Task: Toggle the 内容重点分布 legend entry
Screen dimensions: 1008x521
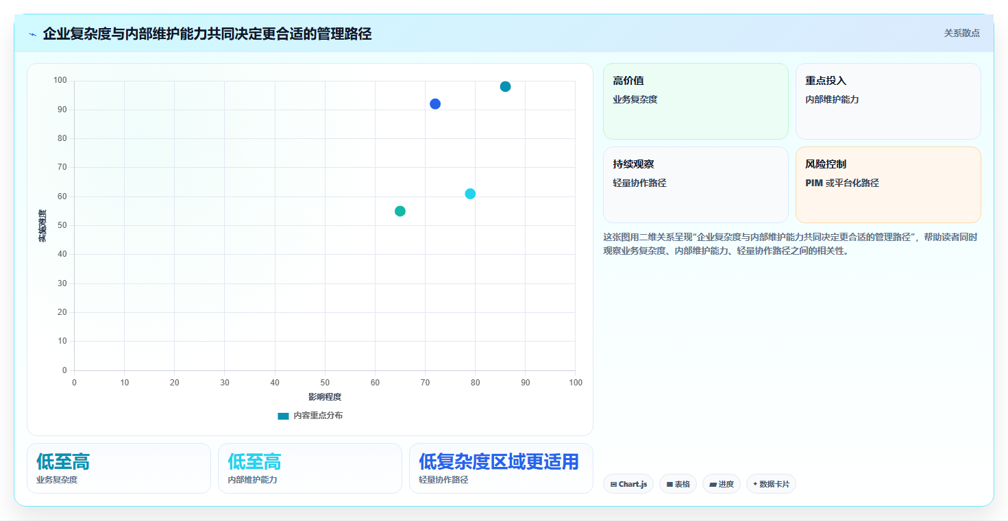Action: point(310,416)
